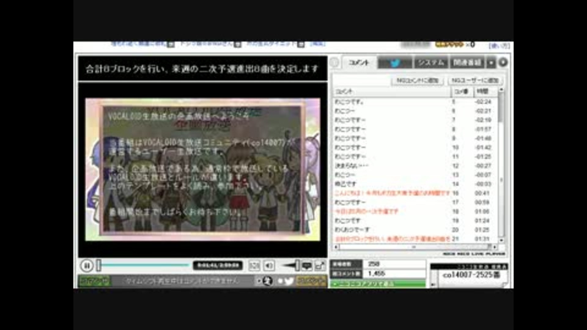The width and height of the screenshot is (587, 330).
Task: Open the player in fullscreen with the expand icon
Action: (320, 266)
